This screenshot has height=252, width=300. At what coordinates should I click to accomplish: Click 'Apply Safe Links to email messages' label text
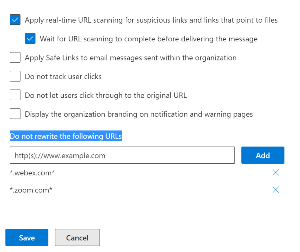click(x=130, y=58)
